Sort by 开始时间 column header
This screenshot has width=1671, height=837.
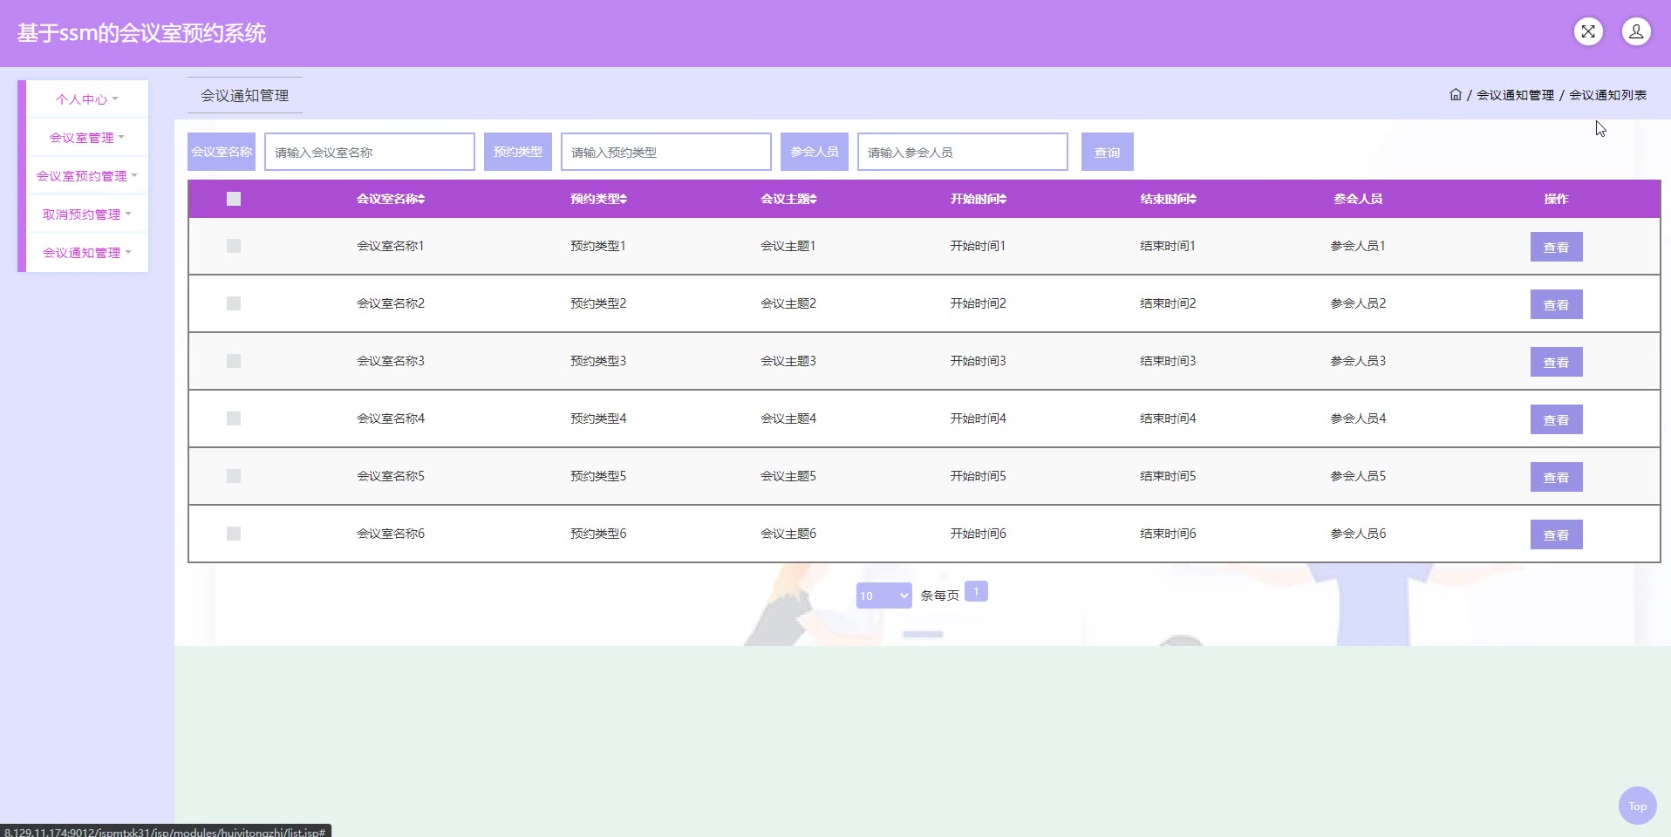[979, 199]
